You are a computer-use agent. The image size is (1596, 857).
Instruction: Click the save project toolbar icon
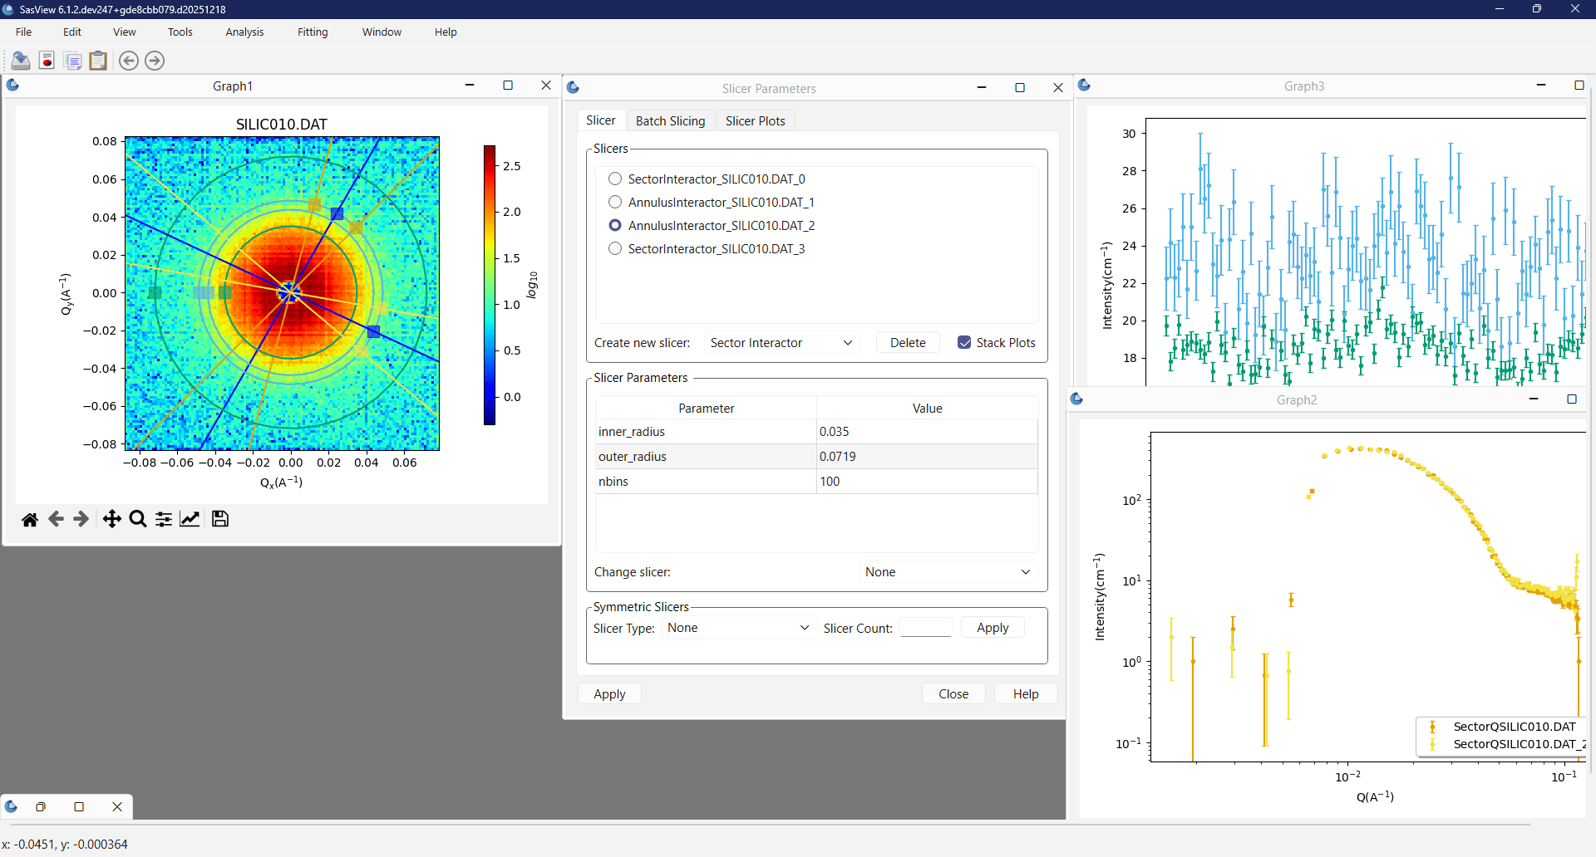[21, 61]
